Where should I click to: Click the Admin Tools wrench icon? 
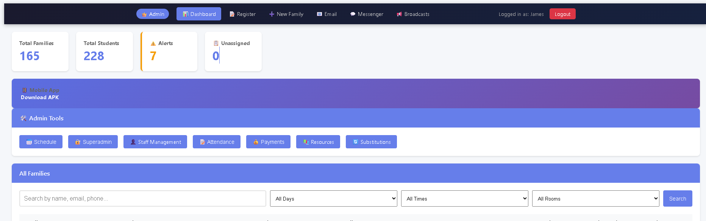click(23, 118)
